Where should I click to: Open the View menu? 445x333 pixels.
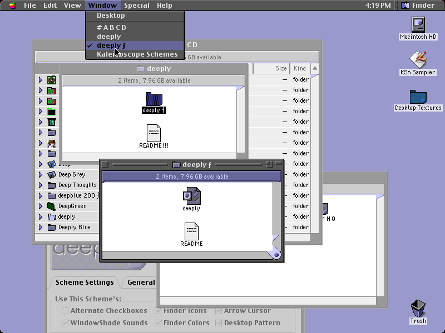pyautogui.click(x=72, y=6)
